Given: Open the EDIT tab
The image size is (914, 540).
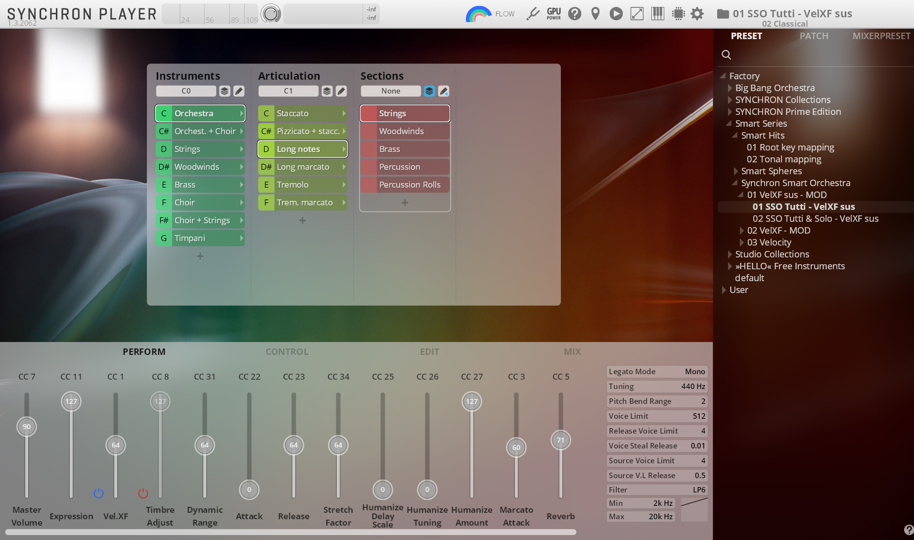Looking at the screenshot, I should click(429, 352).
